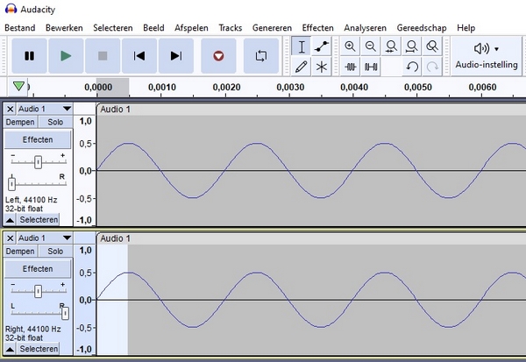This screenshot has width=526, height=362.
Task: Click the Zoom Out magnifier
Action: [370, 46]
